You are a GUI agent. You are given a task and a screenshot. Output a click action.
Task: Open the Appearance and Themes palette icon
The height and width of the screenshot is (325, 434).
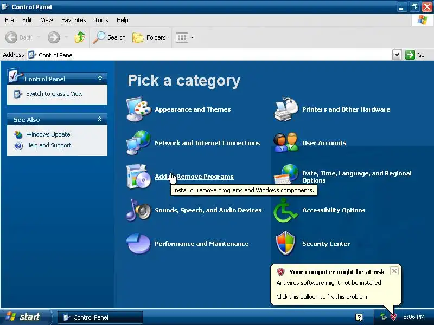(139, 109)
